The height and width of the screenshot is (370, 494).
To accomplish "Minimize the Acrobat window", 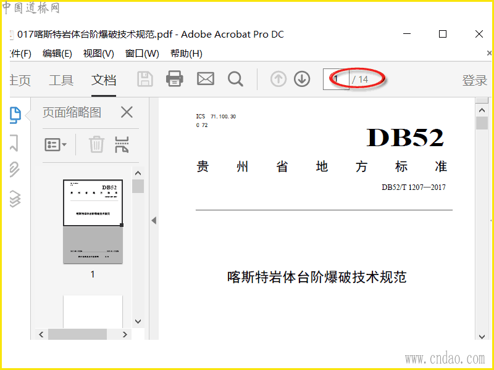I will tap(407, 34).
